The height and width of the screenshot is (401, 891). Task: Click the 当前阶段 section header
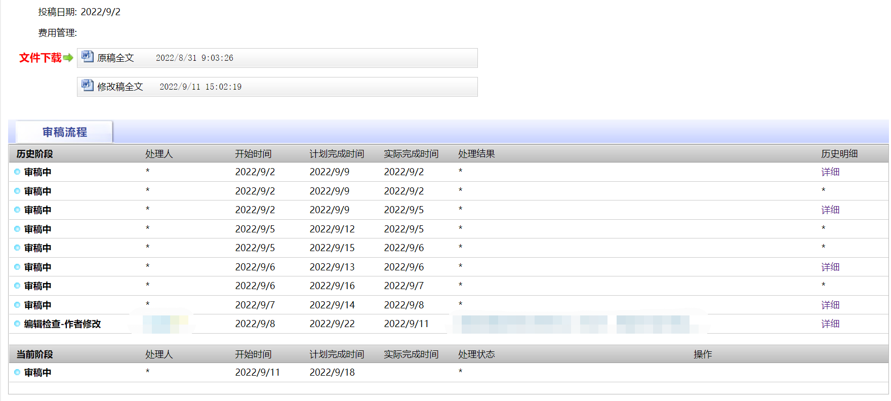tap(34, 354)
